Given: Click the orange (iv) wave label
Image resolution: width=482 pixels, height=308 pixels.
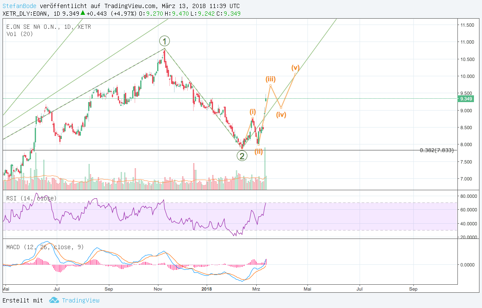Looking at the screenshot, I should (281, 115).
